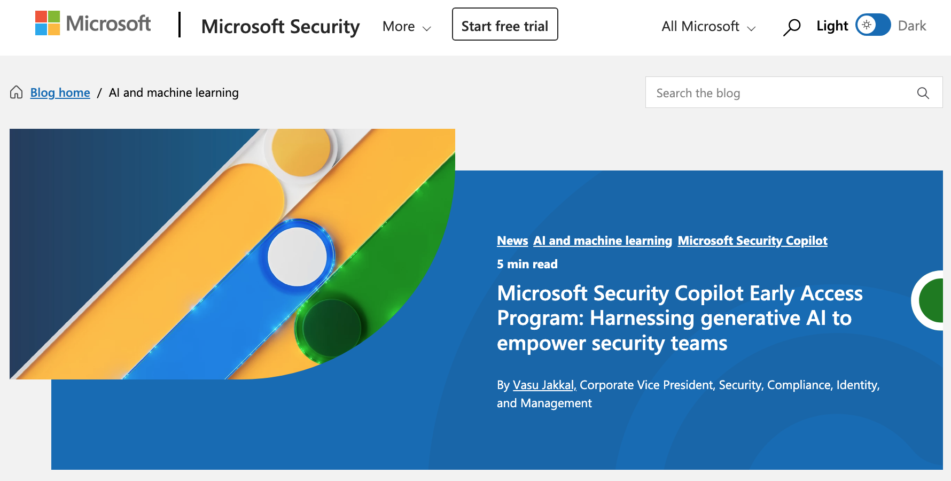Open the Microsoft Security Copilot category
This screenshot has height=481, width=951.
click(752, 241)
